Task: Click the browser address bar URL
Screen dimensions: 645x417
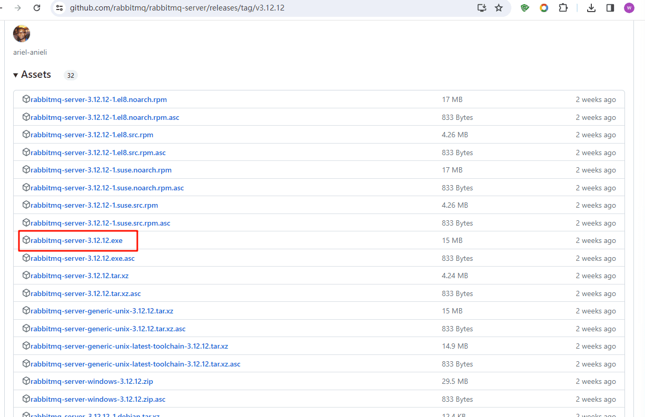Action: coord(177,8)
